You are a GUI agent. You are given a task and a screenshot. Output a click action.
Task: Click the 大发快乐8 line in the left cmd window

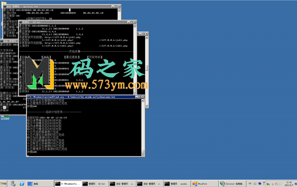pyautogui.click(x=6, y=50)
